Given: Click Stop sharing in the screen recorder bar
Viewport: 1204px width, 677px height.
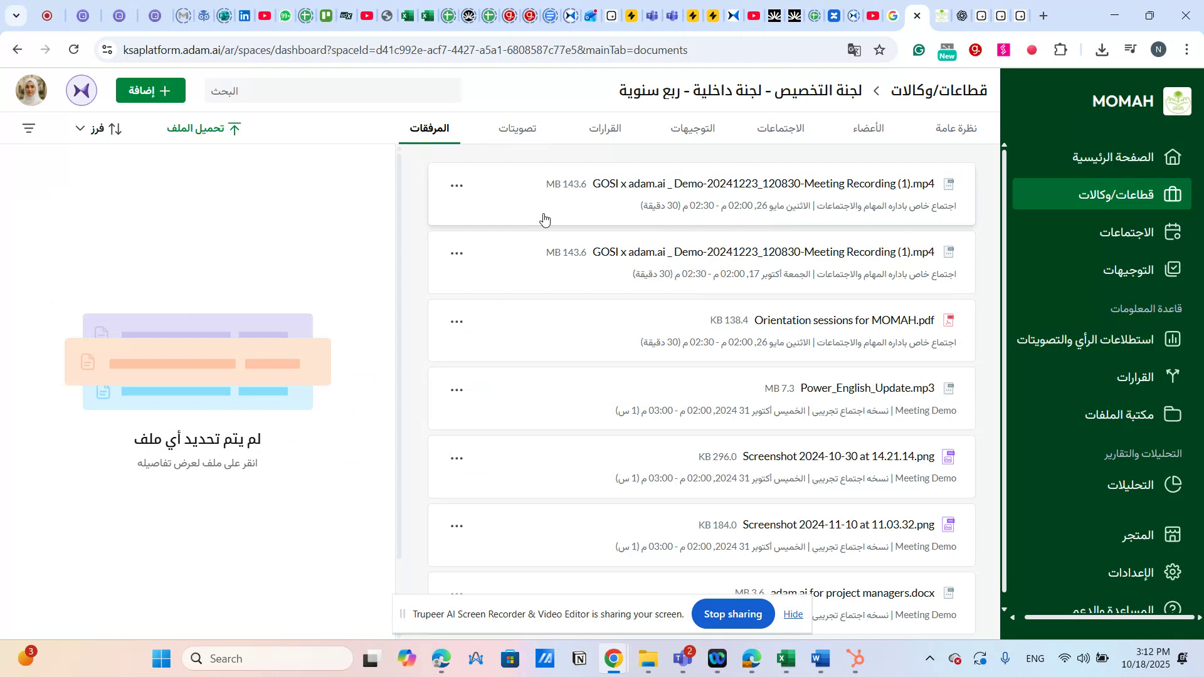Looking at the screenshot, I should (x=732, y=614).
